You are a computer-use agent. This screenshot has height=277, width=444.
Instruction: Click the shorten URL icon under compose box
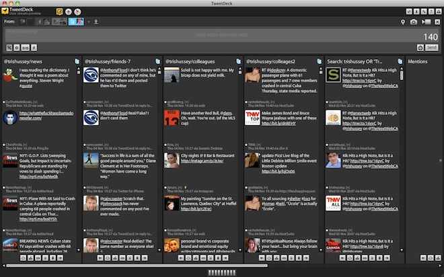9,48
